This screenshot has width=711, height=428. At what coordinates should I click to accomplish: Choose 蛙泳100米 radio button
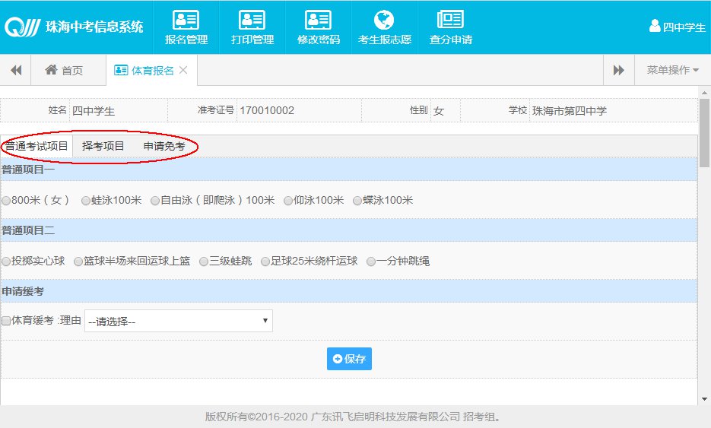coord(86,201)
